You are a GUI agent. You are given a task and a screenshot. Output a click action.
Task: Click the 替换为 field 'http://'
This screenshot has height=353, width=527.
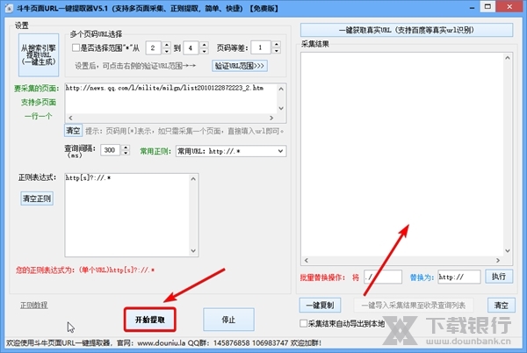click(458, 277)
